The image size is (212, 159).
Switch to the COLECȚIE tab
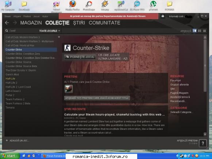(x=57, y=23)
